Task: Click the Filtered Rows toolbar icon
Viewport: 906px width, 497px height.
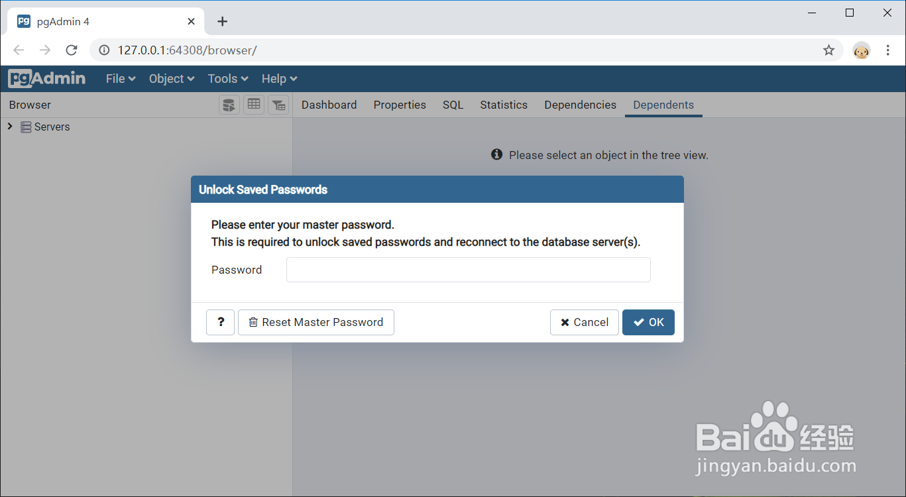Action: point(278,105)
